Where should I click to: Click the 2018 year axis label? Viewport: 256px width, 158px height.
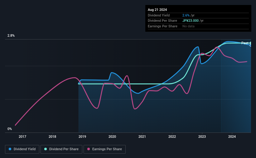[52, 137]
